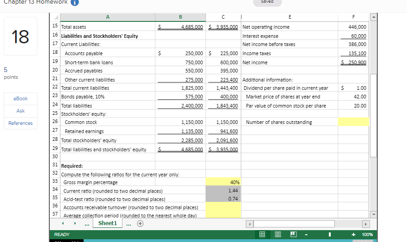Click the 100% zoom level
407x242 pixels.
click(367, 235)
